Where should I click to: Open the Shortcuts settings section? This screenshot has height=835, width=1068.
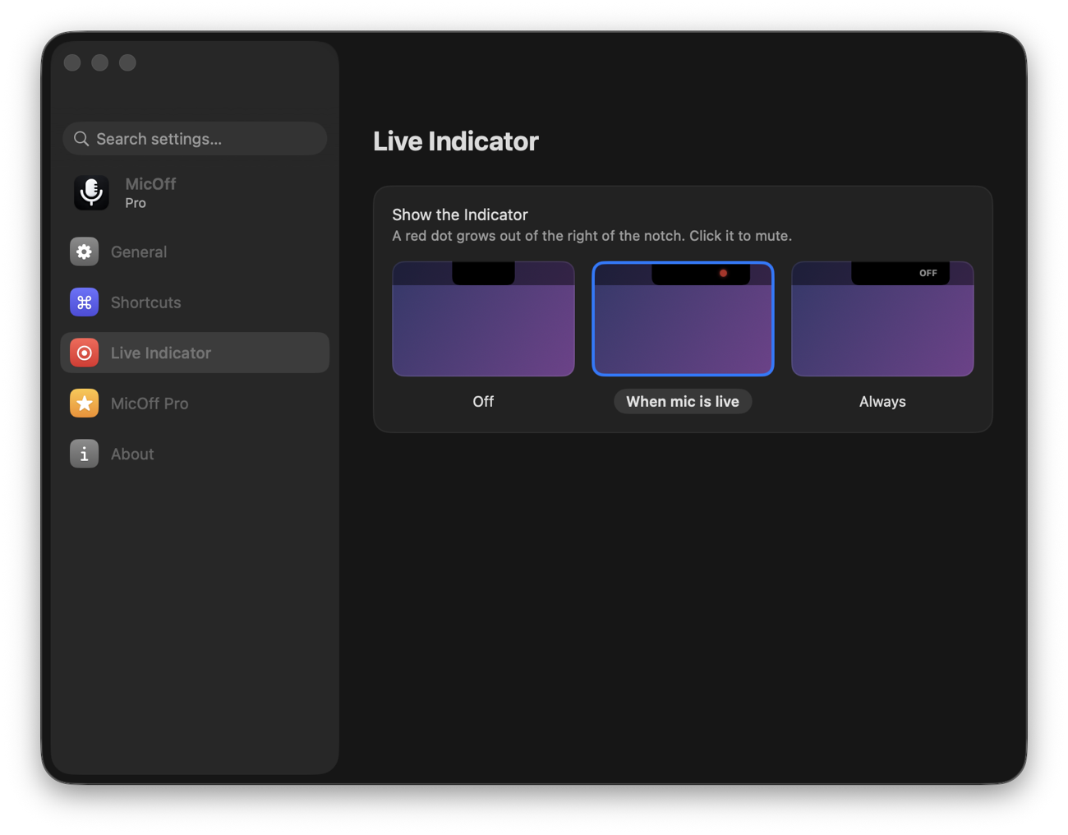195,302
